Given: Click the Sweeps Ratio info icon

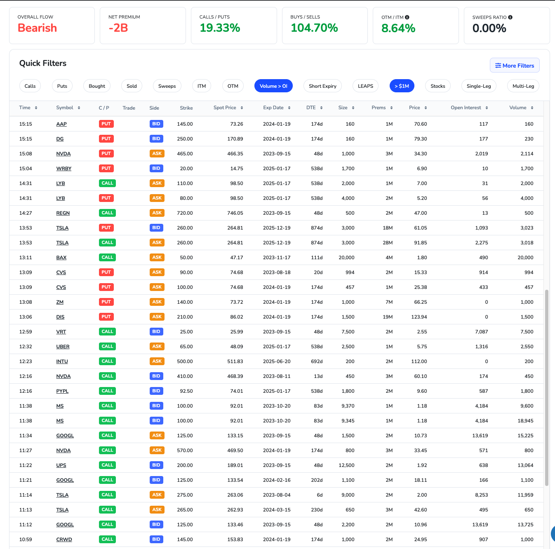Looking at the screenshot, I should (510, 17).
